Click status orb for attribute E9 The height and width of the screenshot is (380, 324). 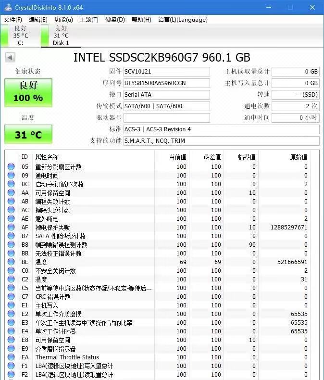(11, 348)
